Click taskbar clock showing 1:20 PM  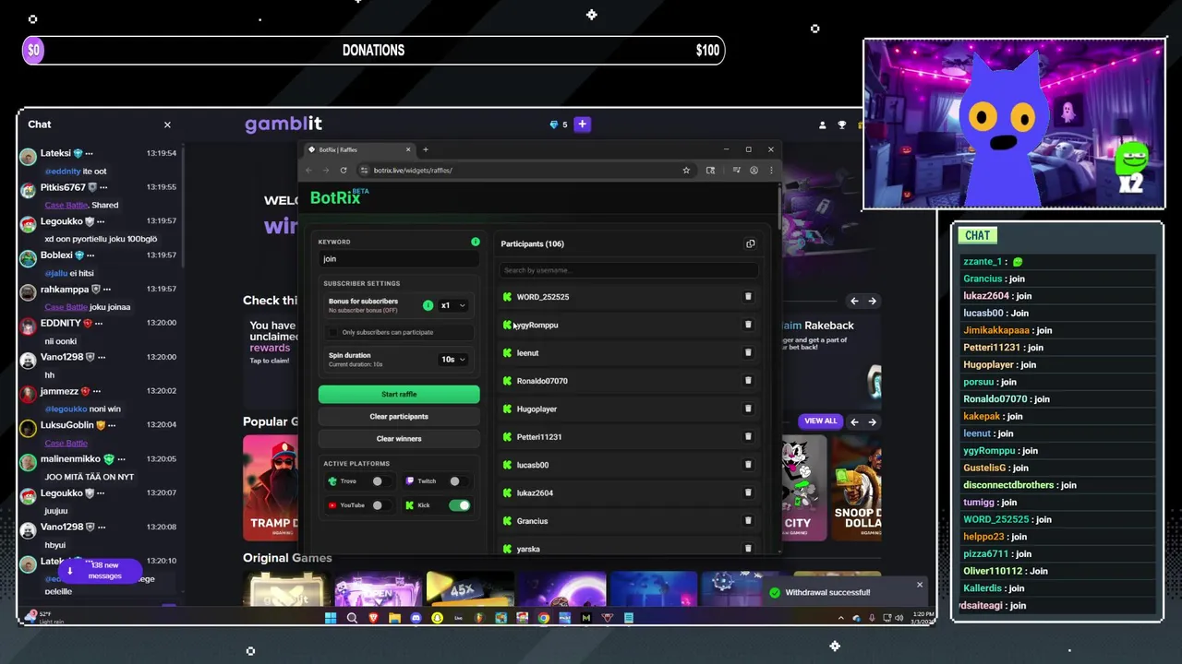(x=923, y=618)
